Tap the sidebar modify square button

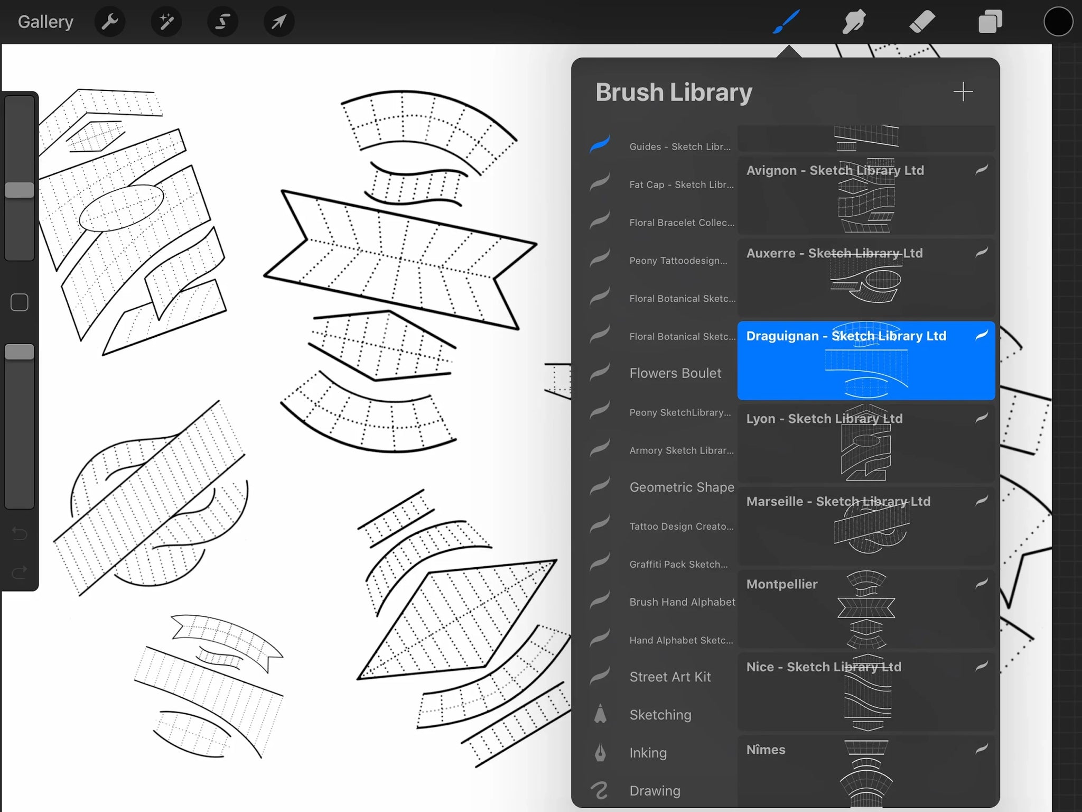(x=20, y=302)
